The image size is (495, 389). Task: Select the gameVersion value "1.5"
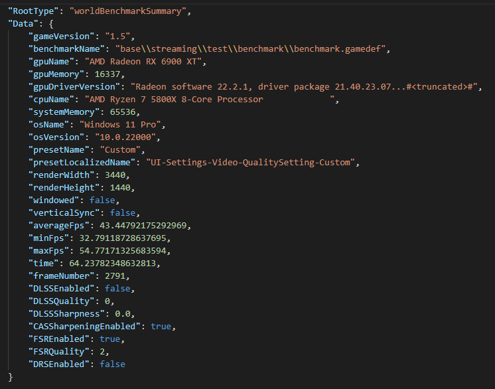[x=117, y=37]
